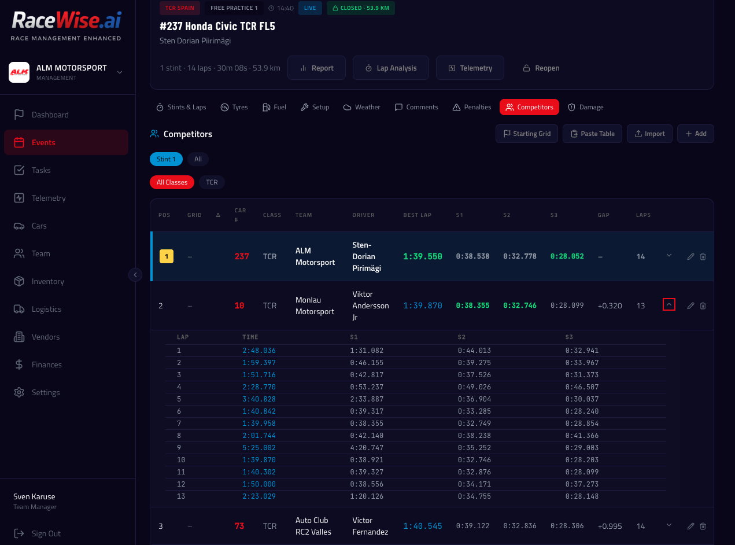The image size is (735, 545).
Task: Switch to the Setup tab
Action: [x=315, y=107]
